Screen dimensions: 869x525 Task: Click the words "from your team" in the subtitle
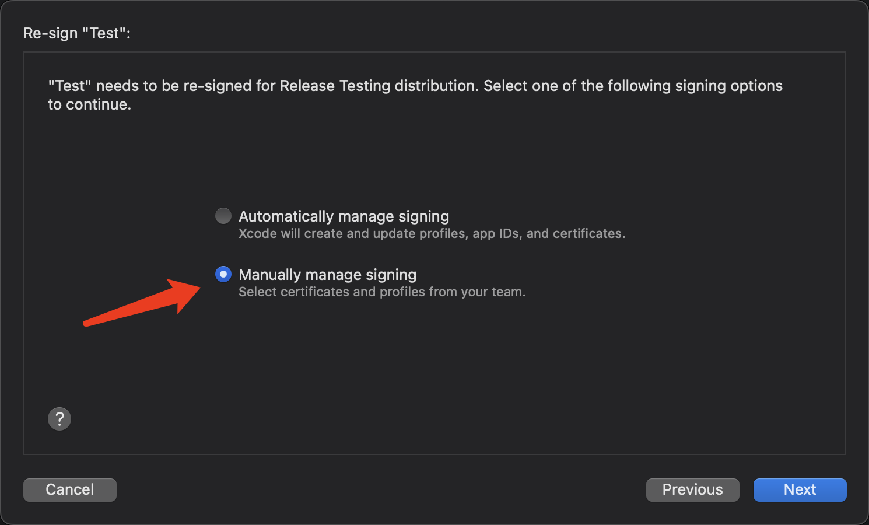pyautogui.click(x=476, y=292)
